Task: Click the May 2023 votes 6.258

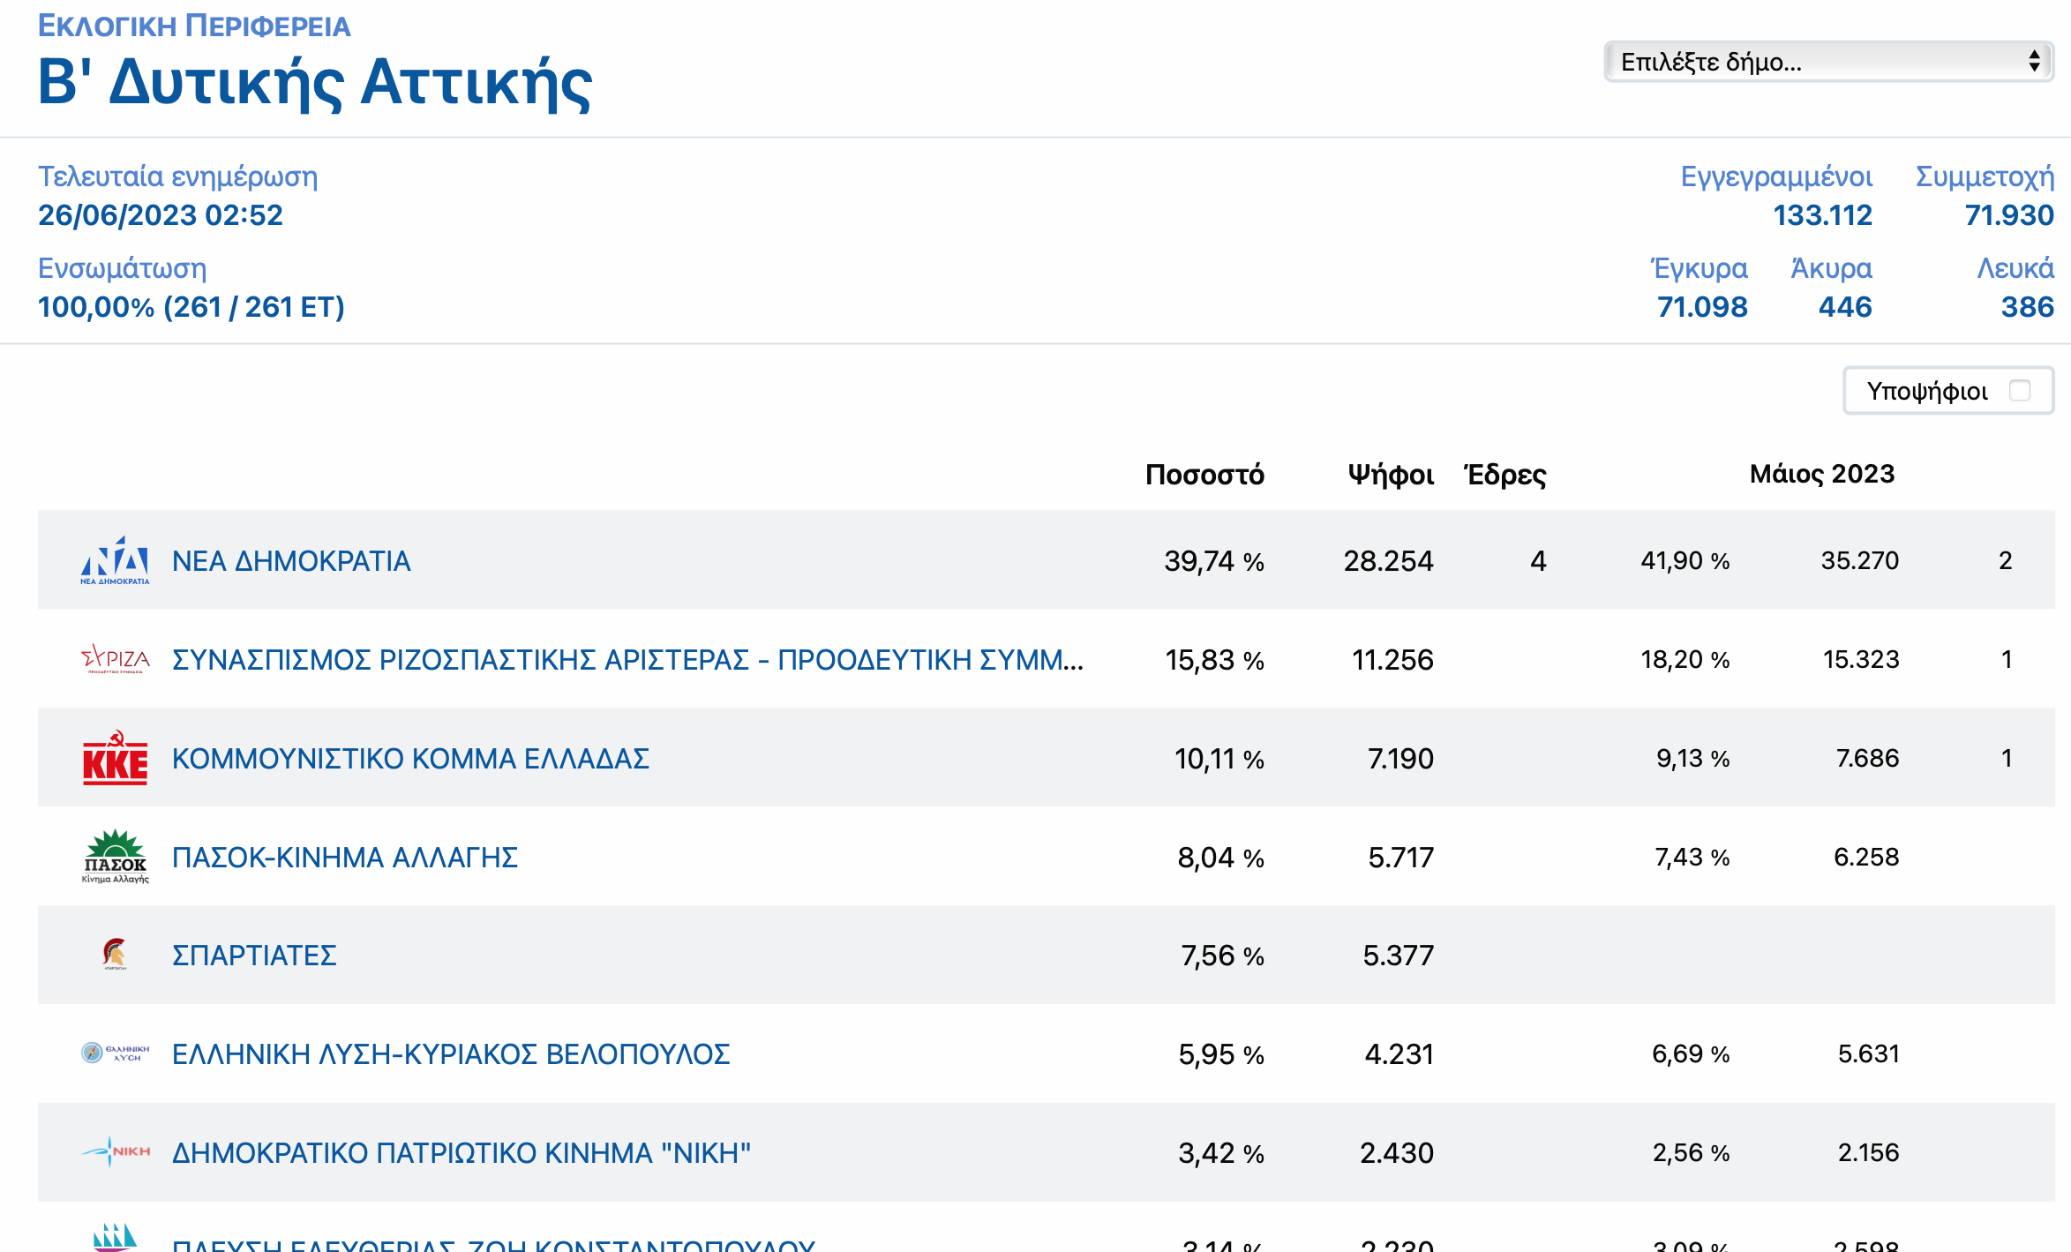Action: click(x=1866, y=857)
